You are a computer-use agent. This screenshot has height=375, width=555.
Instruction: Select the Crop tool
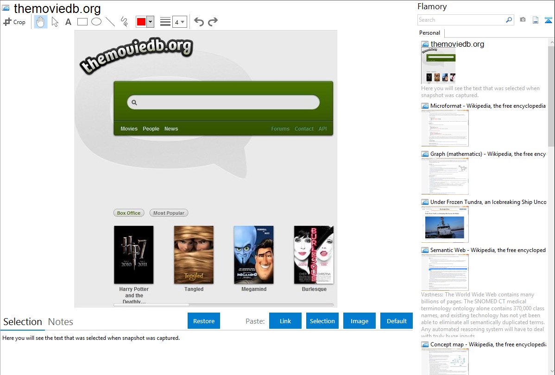point(14,22)
